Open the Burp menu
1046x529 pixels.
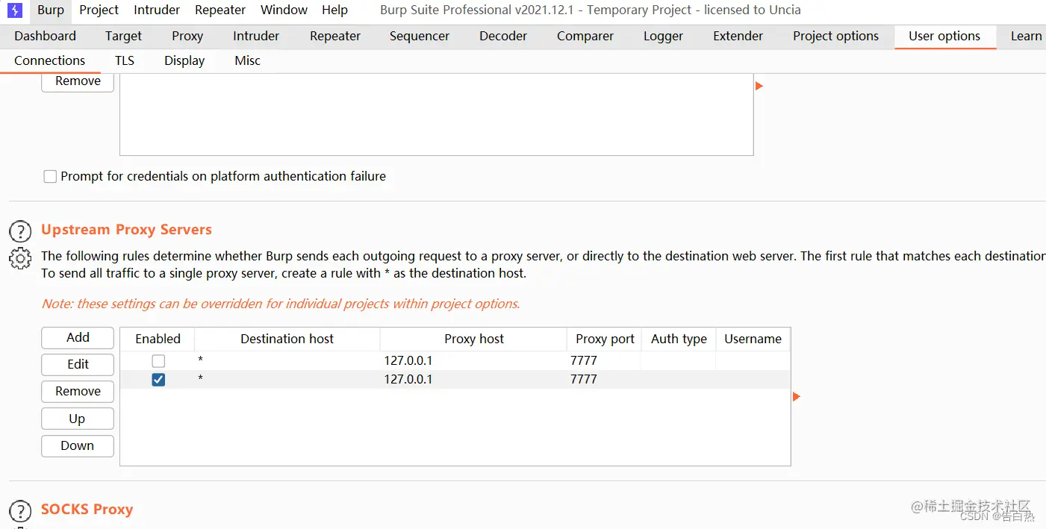(51, 10)
